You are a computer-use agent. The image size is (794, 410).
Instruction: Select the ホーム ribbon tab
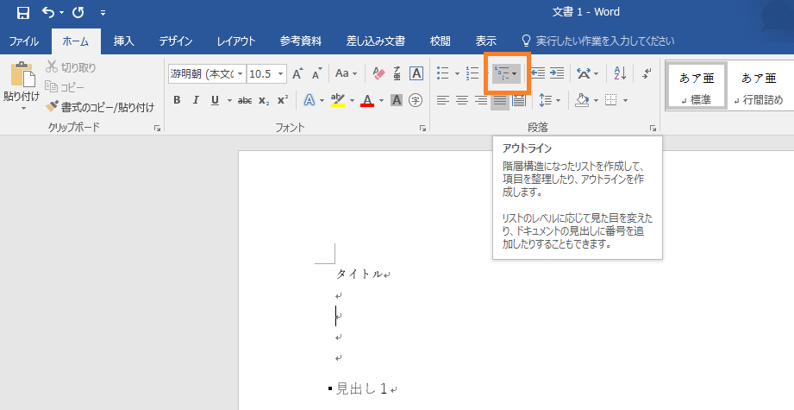[x=76, y=41]
